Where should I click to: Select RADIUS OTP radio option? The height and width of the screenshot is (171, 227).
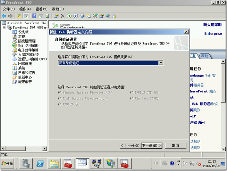(x=132, y=92)
